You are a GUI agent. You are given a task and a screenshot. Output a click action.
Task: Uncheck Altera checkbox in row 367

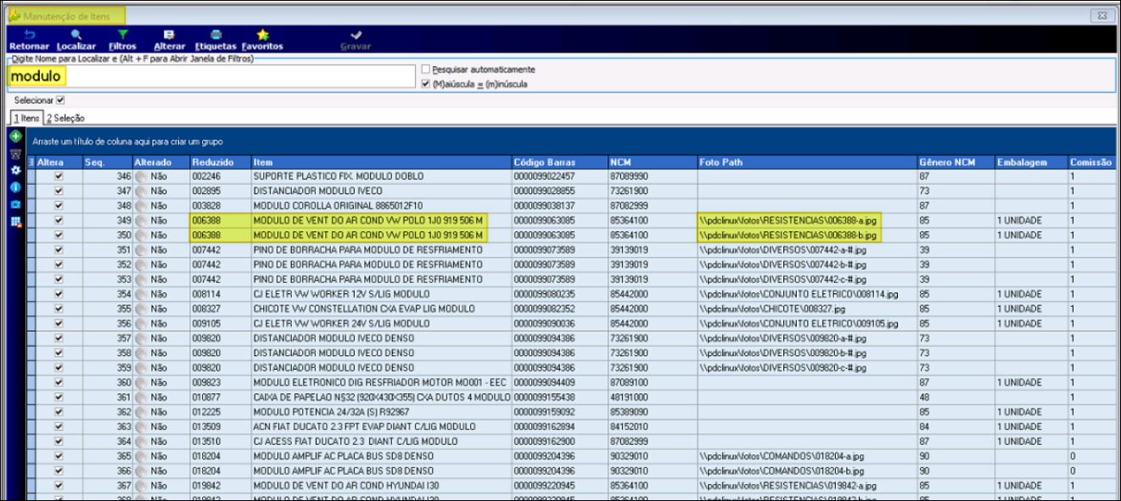tap(59, 485)
